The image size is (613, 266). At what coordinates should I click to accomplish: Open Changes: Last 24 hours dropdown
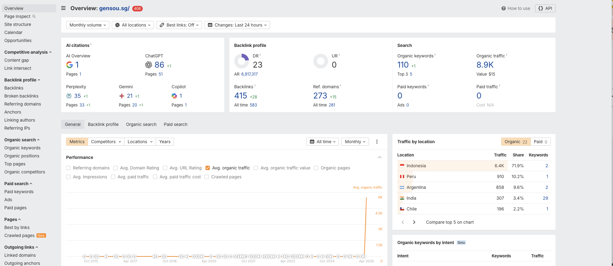(237, 25)
